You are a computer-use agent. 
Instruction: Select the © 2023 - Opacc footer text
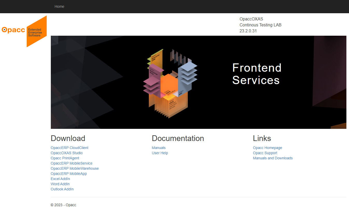64,205
